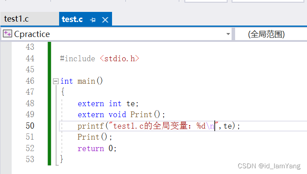Click the closing brace on line 53
This screenshot has width=307, height=174.
(x=61, y=159)
